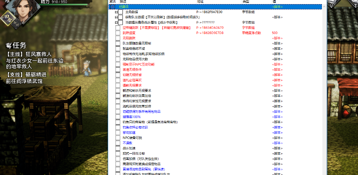The image size is (358, 175).
Task: Click the 单精度浮点数 type cell
Action: [x=252, y=33]
